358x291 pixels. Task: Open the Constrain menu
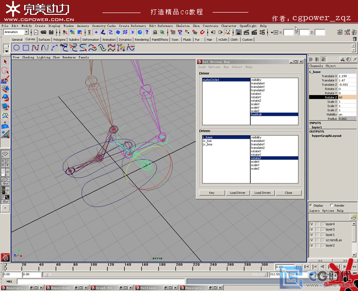coord(210,26)
